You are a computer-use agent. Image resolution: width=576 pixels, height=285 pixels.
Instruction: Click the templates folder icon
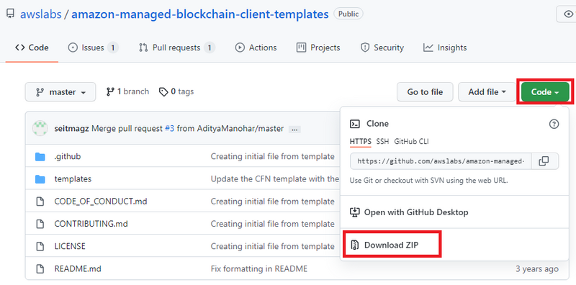point(40,179)
